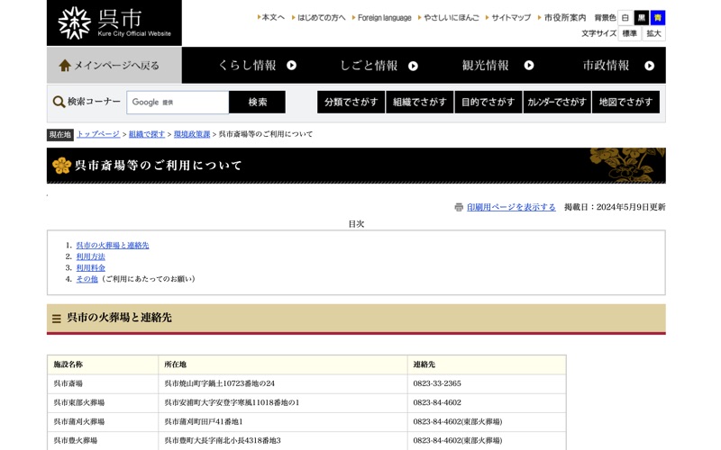
Task: Select the カレンダーでさがす tab
Action: click(557, 102)
